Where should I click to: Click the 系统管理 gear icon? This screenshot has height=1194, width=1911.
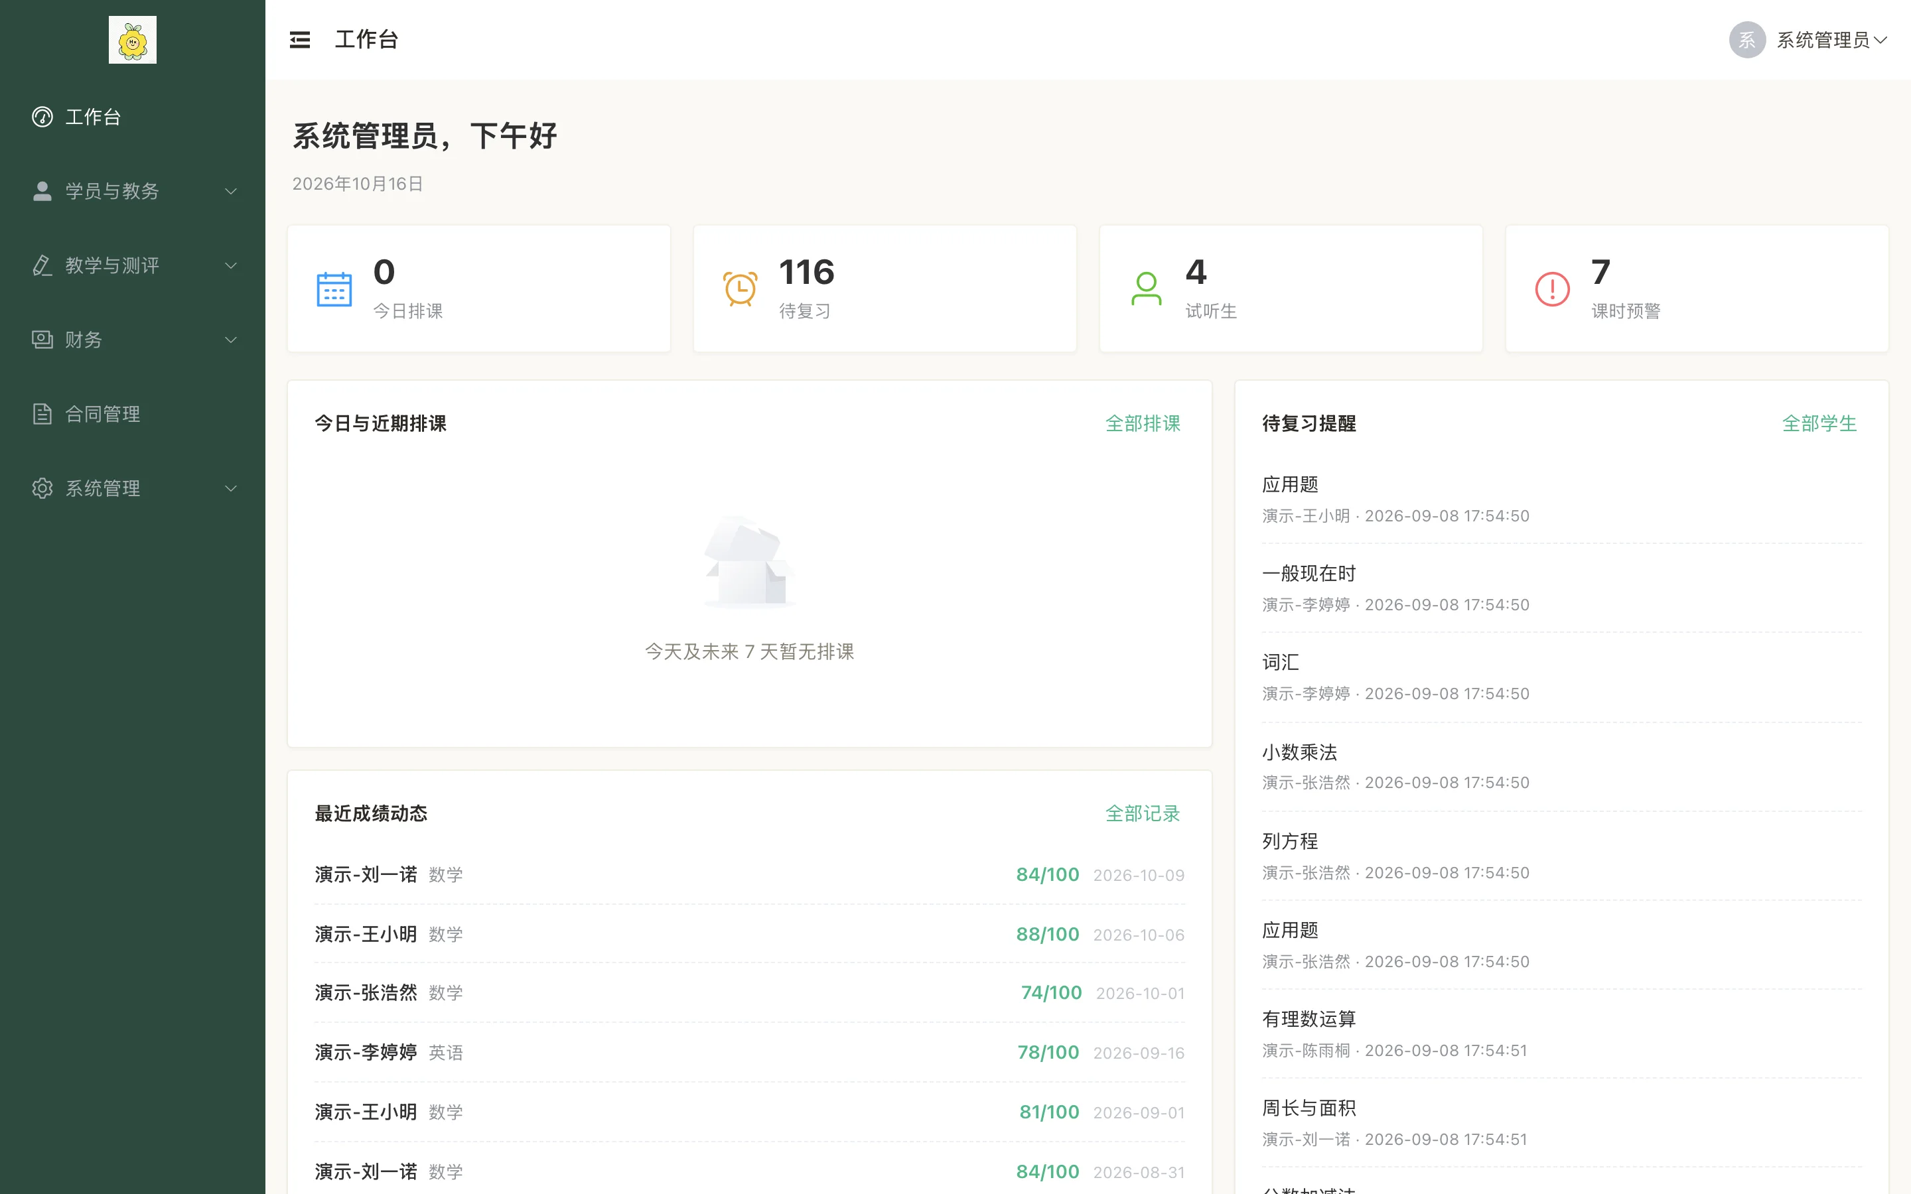(x=42, y=488)
